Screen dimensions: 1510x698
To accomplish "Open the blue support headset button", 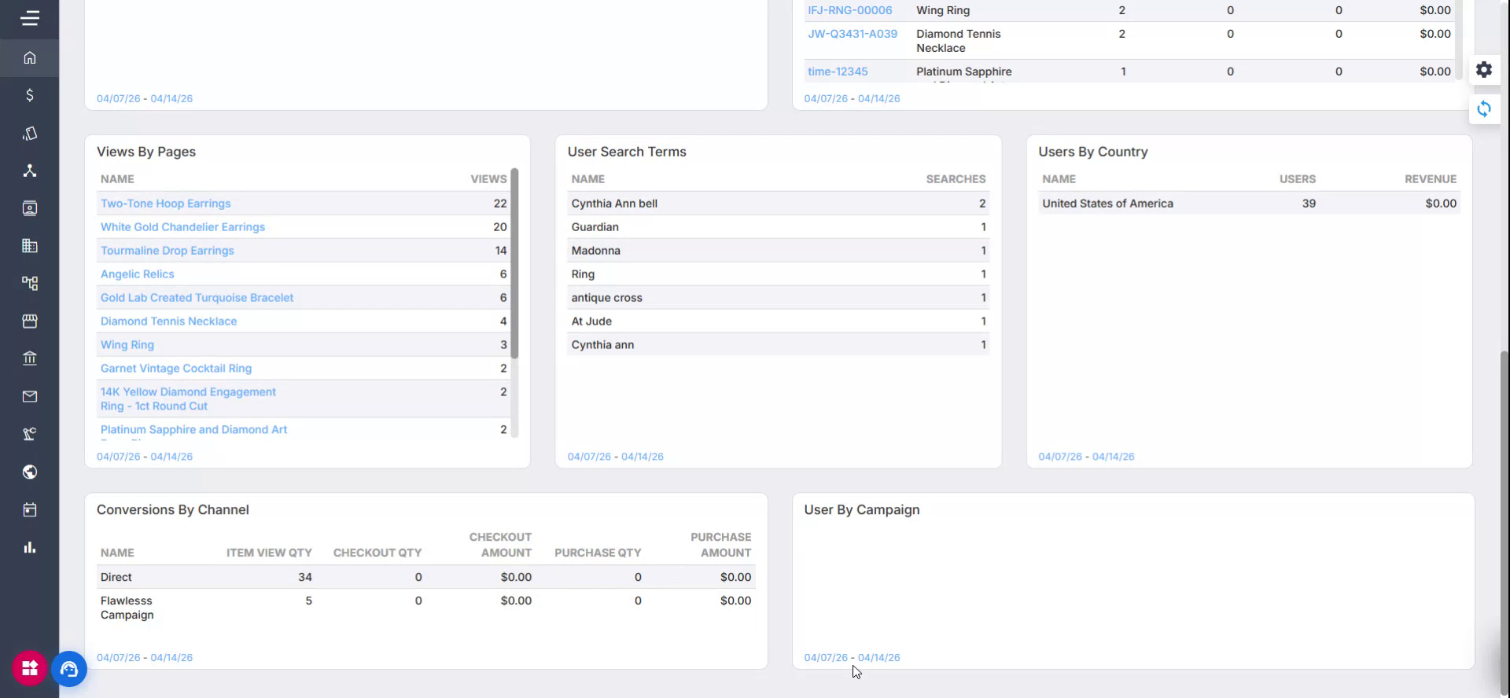I will click(x=69, y=669).
